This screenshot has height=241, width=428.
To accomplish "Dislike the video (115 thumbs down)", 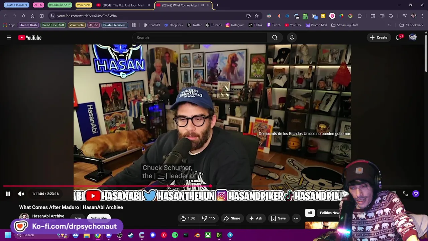I will (x=208, y=218).
